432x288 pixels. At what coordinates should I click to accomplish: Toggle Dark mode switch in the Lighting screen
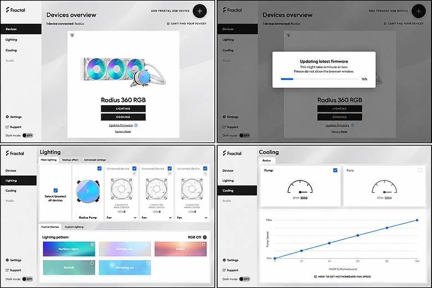click(28, 279)
